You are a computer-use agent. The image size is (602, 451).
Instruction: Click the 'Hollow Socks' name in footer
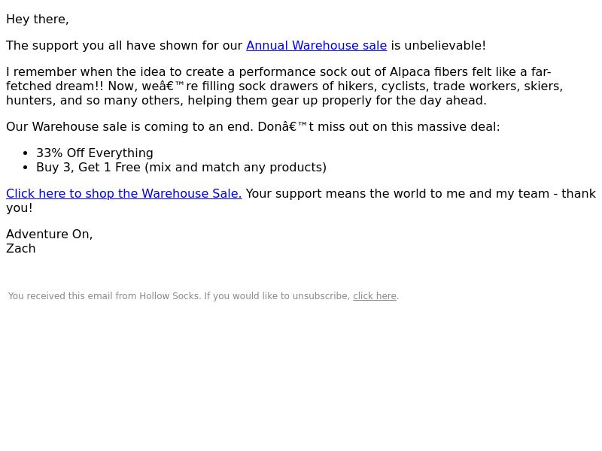[169, 296]
